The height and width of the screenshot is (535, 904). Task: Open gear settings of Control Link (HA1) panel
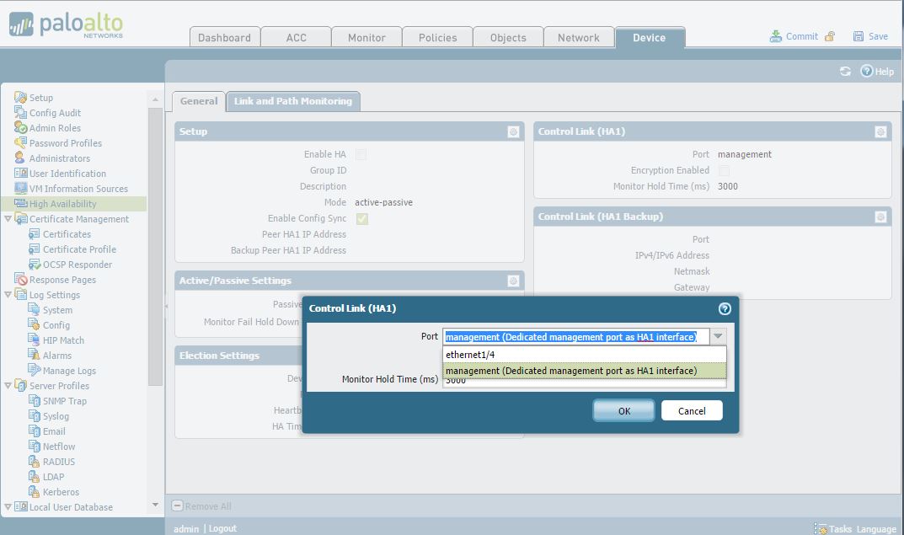coord(880,132)
